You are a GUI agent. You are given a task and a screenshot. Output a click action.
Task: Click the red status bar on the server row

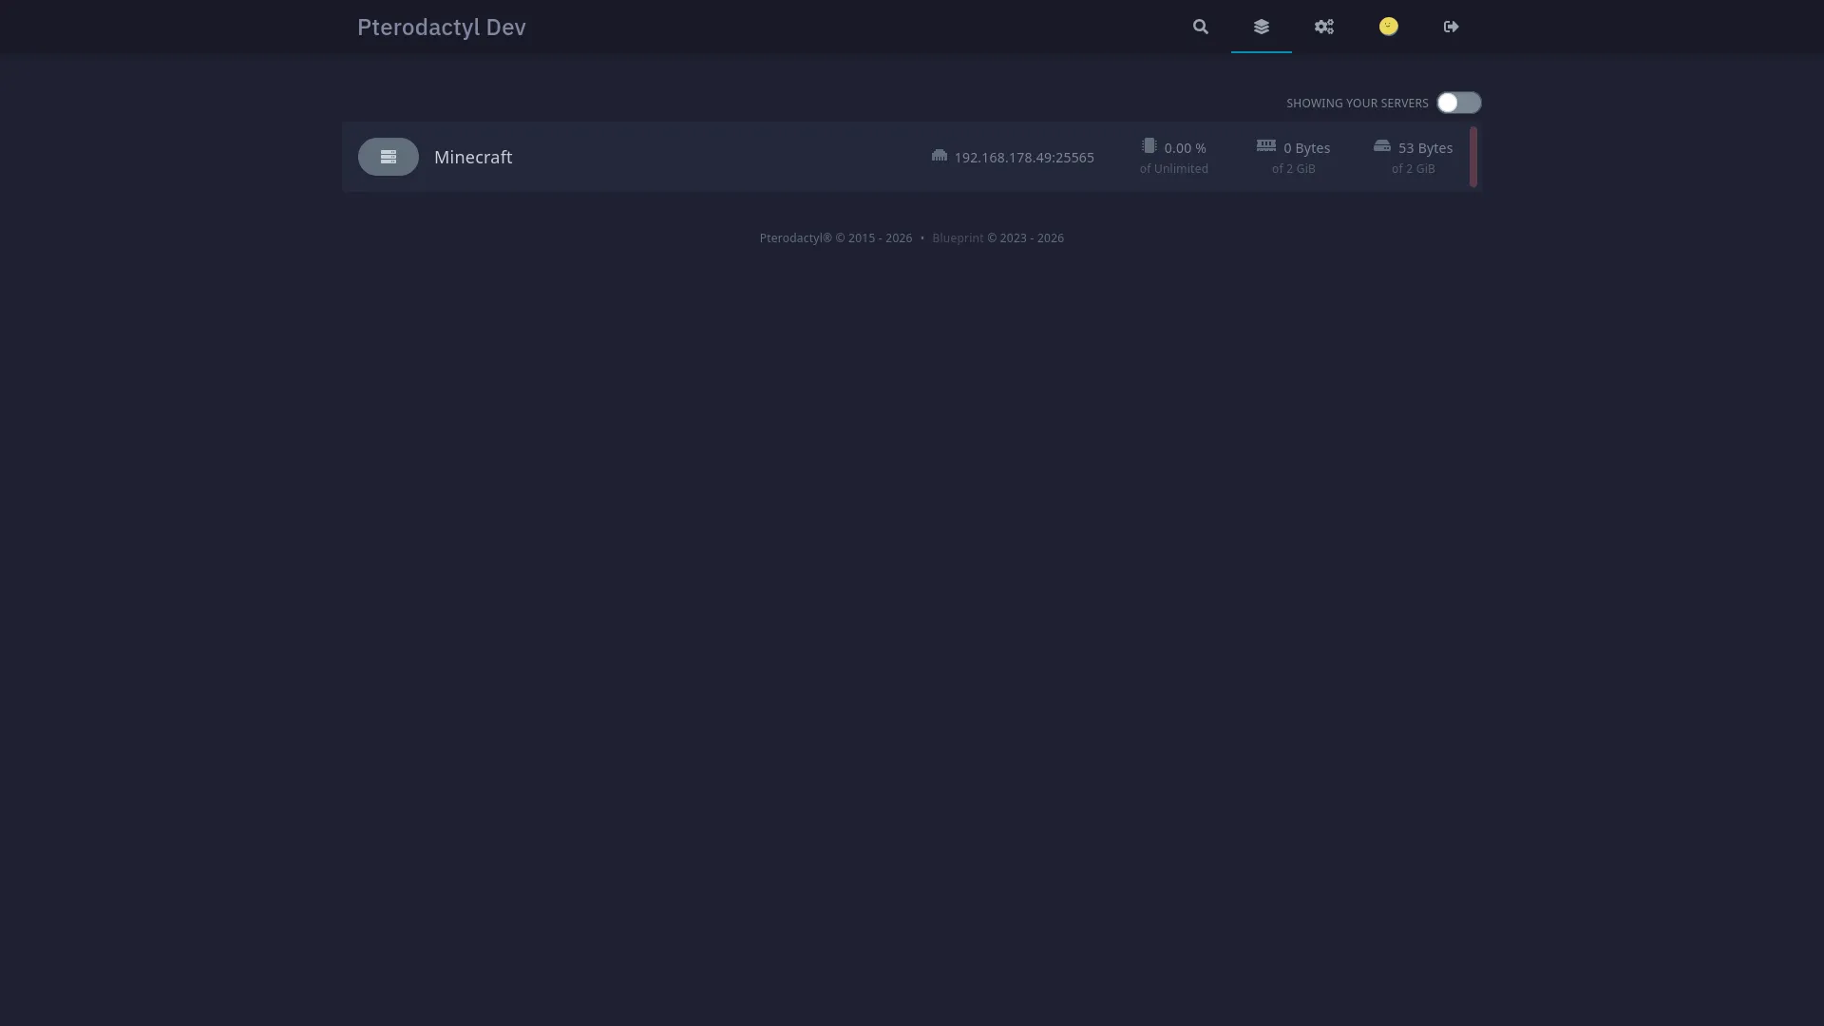[x=1473, y=157]
